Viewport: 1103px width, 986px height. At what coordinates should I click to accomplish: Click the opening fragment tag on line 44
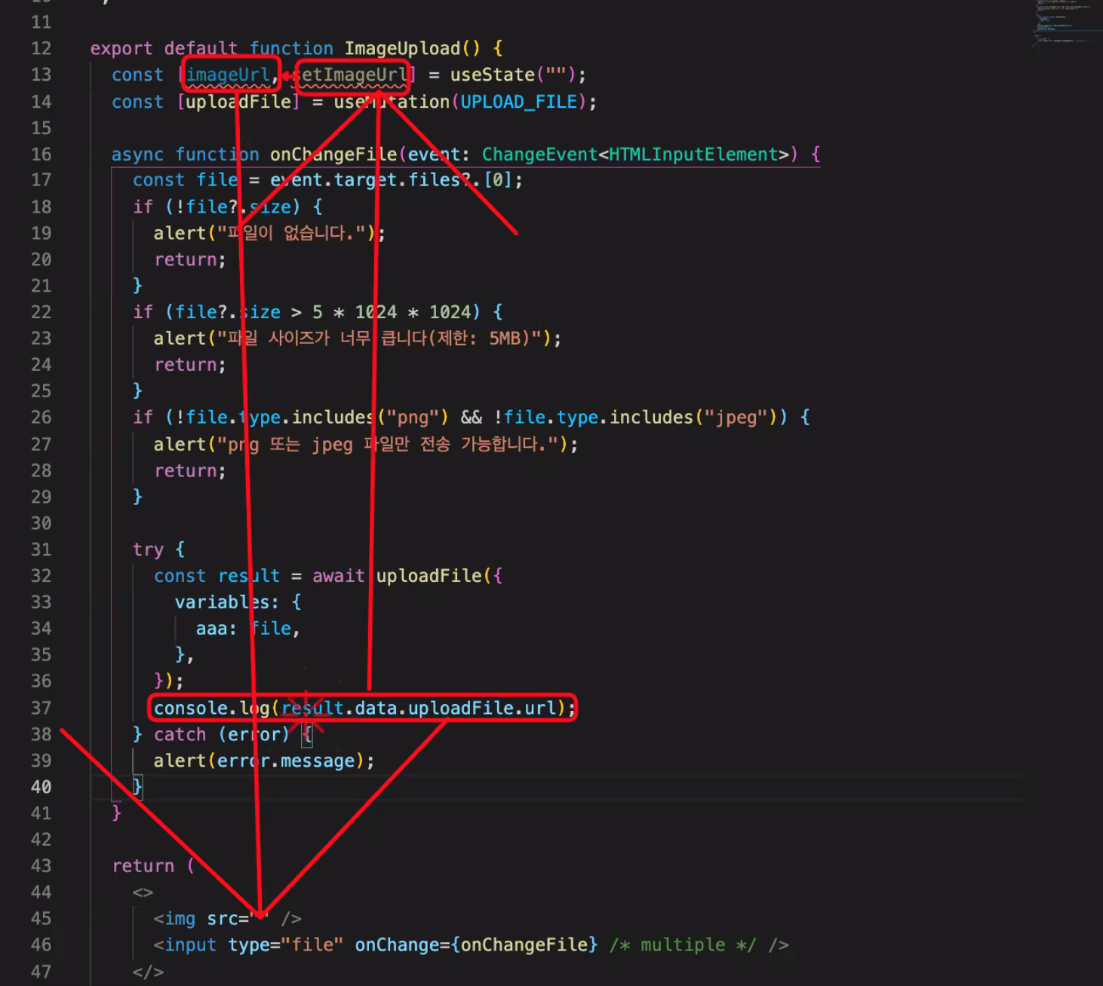coord(143,893)
